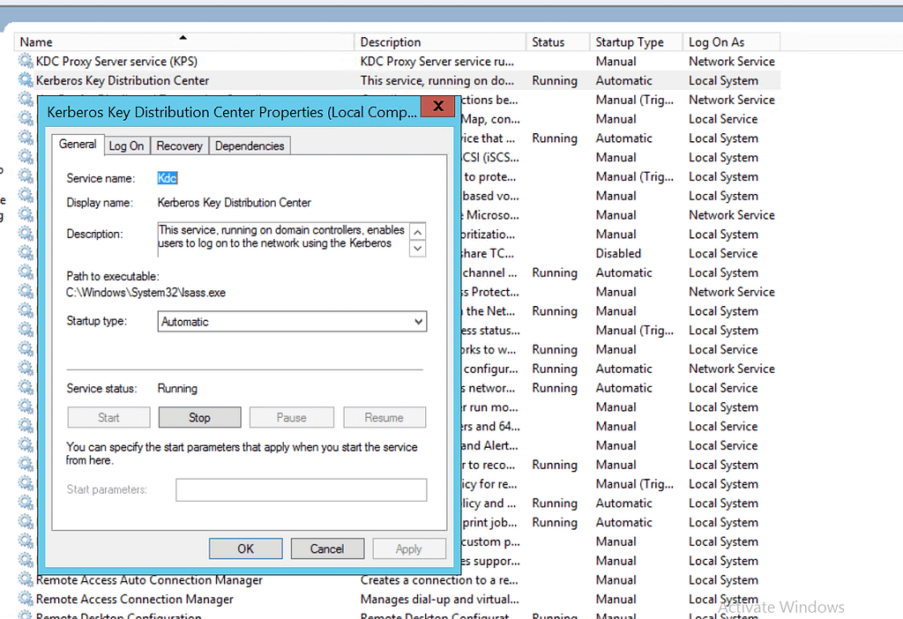Screen dimensions: 903x619
Task: Select the General tab
Action: (x=78, y=144)
